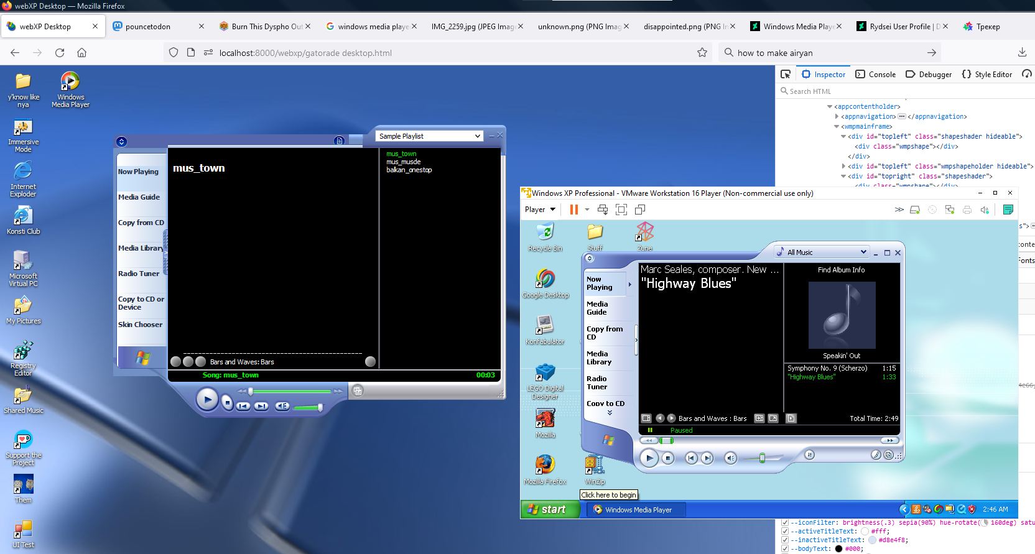Bookmark this page with the star icon
This screenshot has height=554, width=1035.
click(702, 53)
